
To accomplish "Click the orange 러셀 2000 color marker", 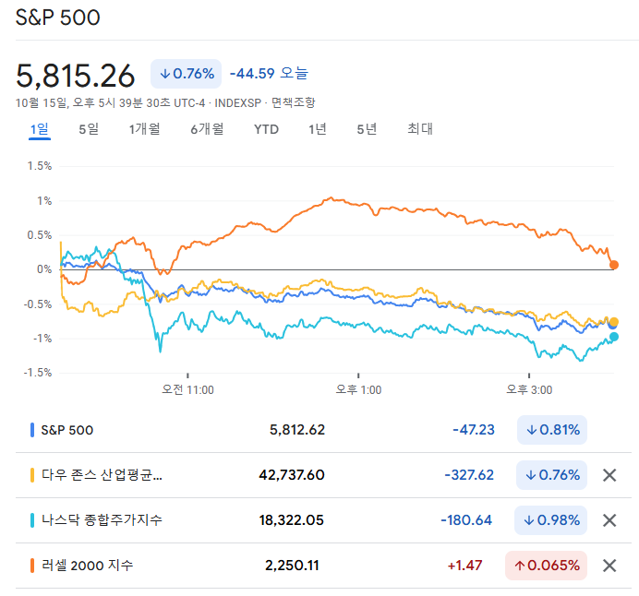I will [32, 566].
